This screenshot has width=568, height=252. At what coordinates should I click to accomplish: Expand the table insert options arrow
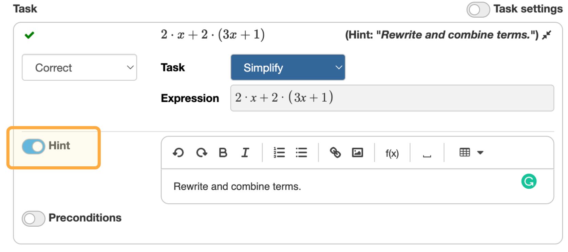pyautogui.click(x=480, y=153)
